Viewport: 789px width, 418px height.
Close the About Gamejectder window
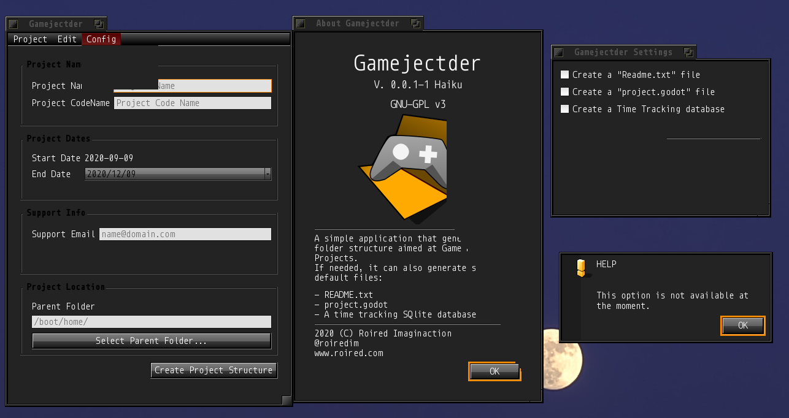(x=301, y=23)
